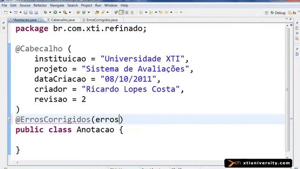Click the Javadoc @ icon in right trim
Viewport: 300px width, 169px height.
(x=297, y=33)
